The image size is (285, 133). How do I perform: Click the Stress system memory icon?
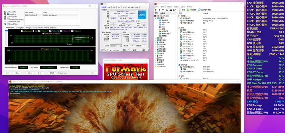coord(5,19)
